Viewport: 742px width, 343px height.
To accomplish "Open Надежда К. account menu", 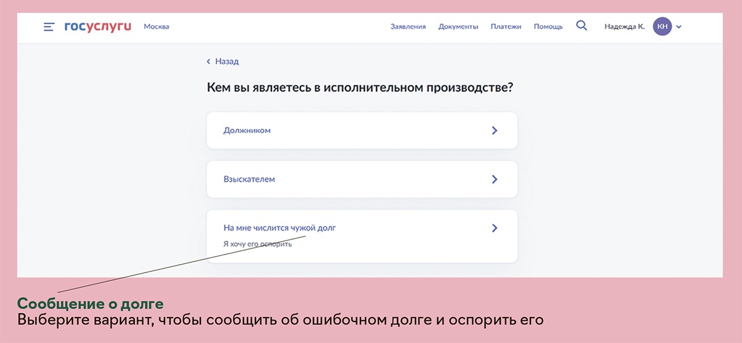I will [x=624, y=27].
